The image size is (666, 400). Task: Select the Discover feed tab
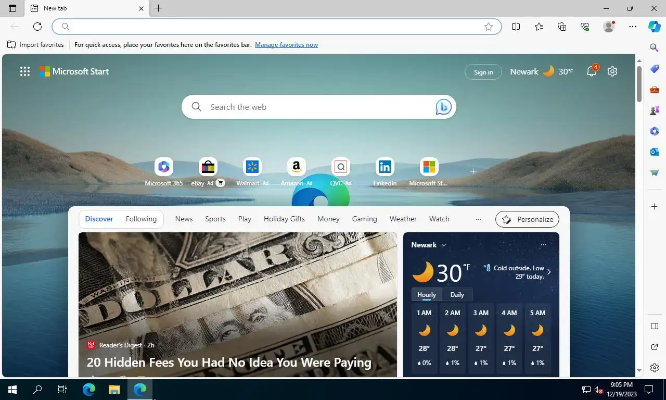pyautogui.click(x=99, y=219)
